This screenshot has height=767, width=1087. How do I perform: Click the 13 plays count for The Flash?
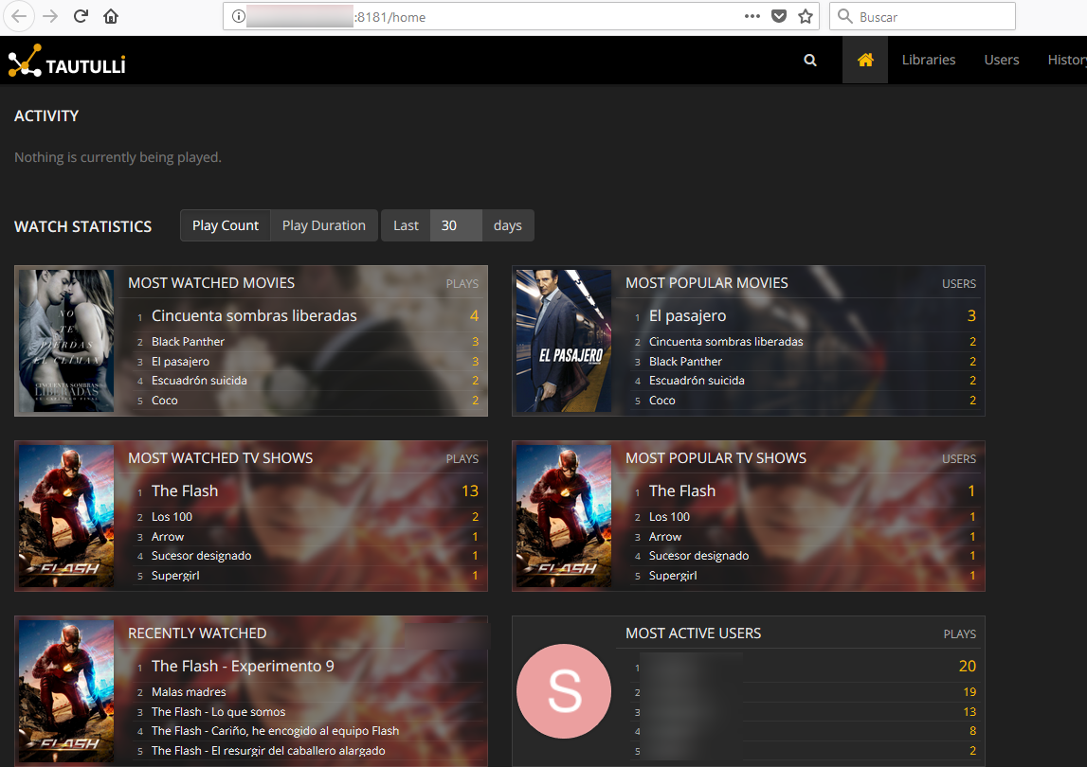(x=470, y=491)
